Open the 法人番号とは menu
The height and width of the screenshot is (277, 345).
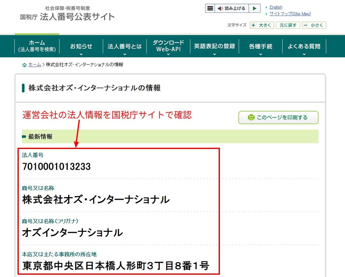point(125,46)
